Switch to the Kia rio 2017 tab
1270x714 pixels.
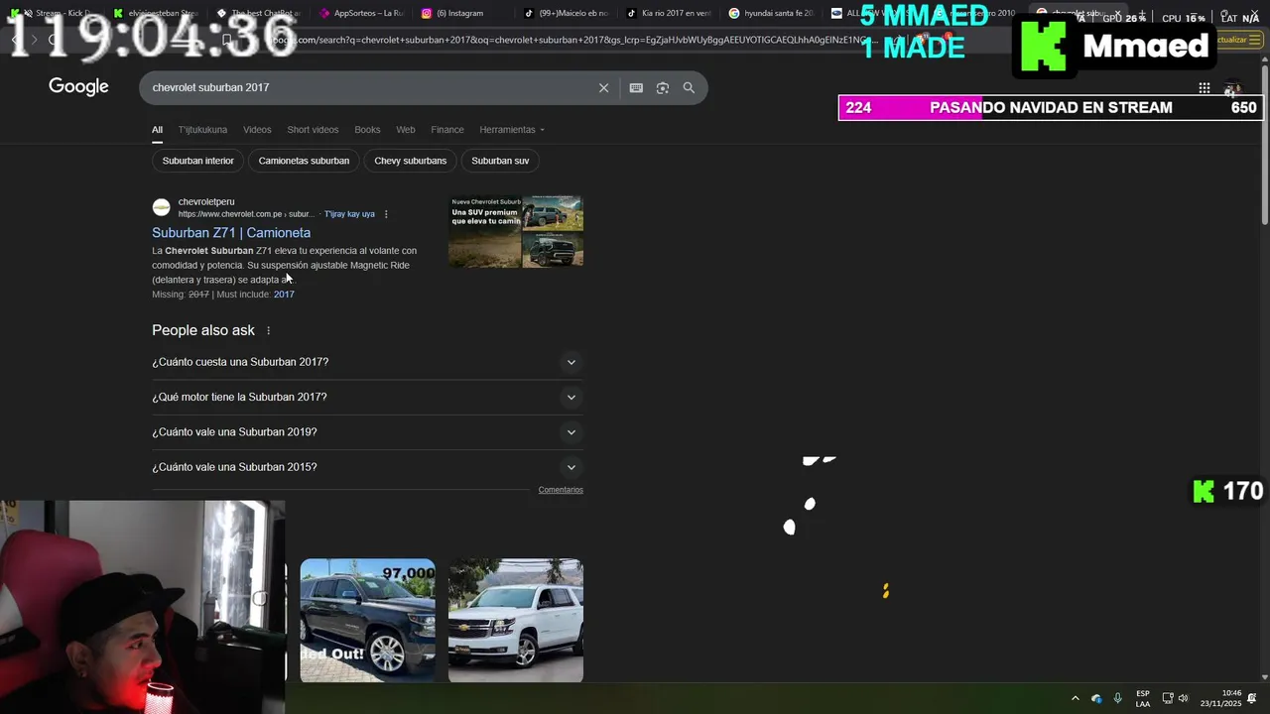click(x=670, y=13)
